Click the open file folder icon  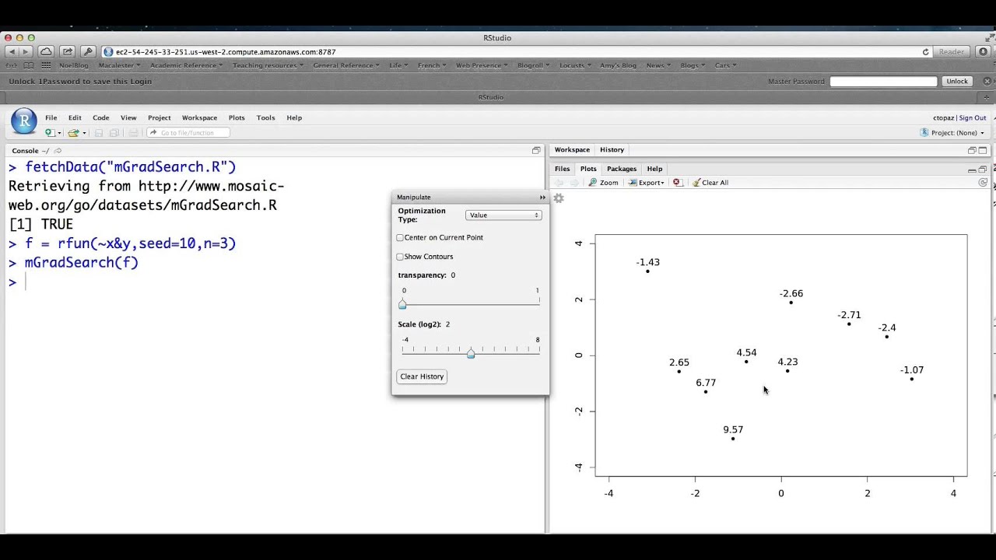[x=72, y=133]
